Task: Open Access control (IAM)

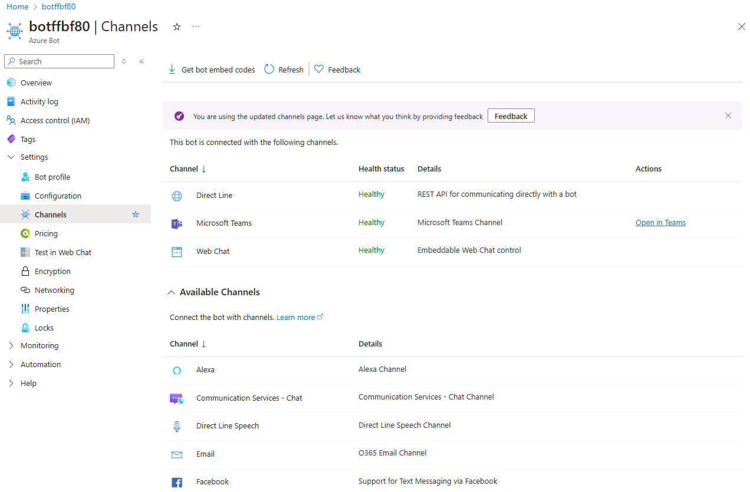Action: [55, 120]
